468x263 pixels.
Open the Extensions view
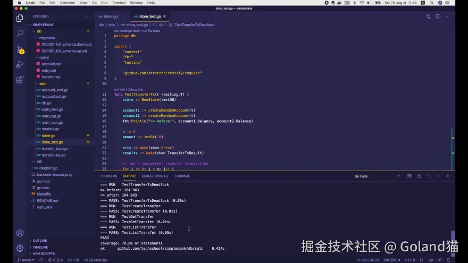click(x=20, y=80)
